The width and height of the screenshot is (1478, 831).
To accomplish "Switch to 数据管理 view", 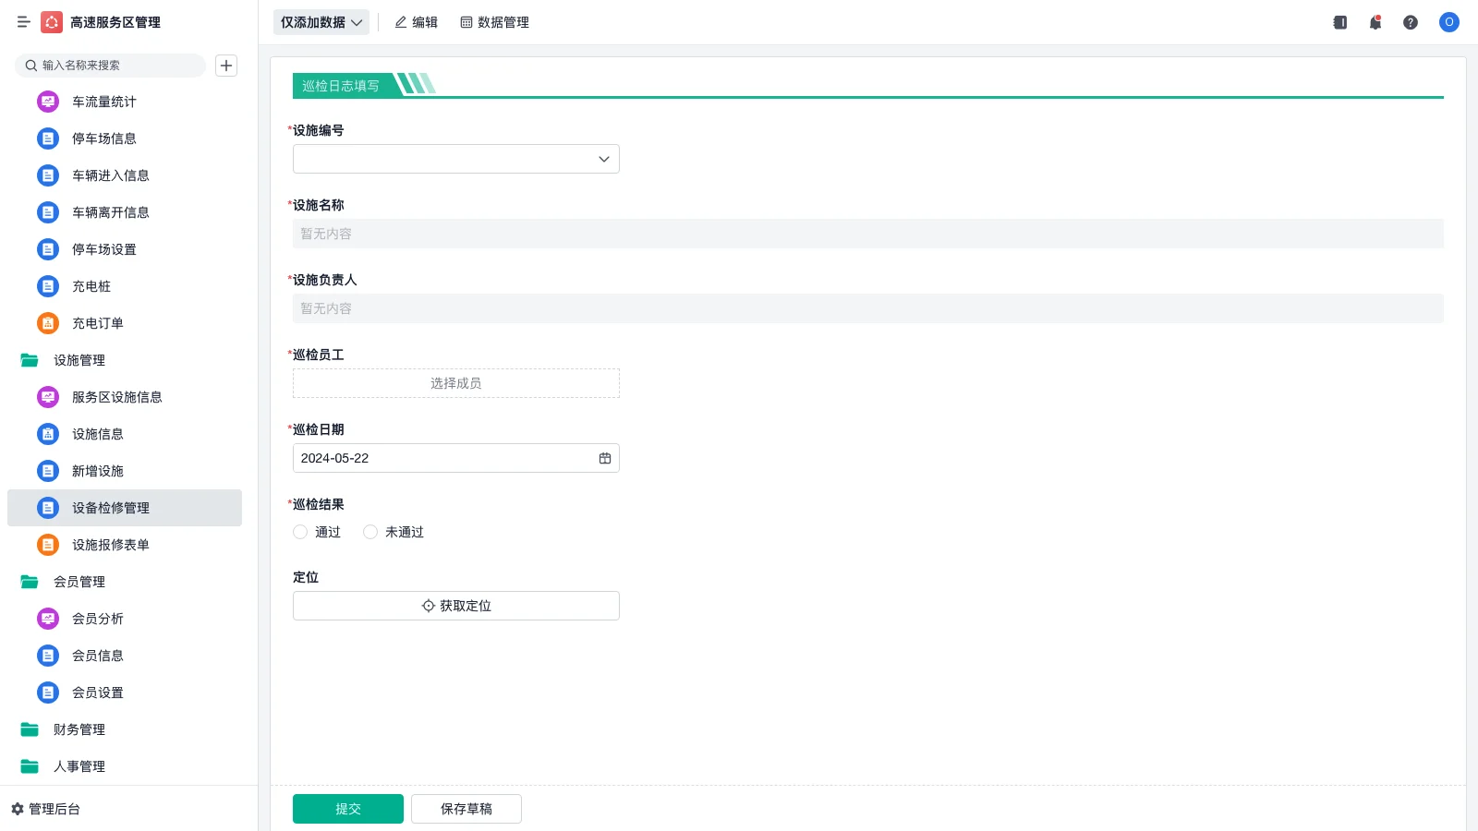I will point(494,22).
